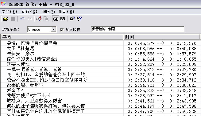Click time cell 0: 2:41,561 --> 0: 2:43,995
Viewport: 201px width, 116px height.
162,101
